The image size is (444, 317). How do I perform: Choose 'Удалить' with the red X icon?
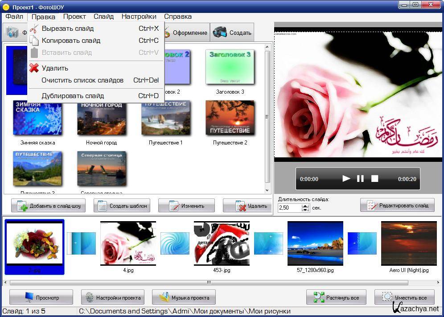click(x=55, y=68)
